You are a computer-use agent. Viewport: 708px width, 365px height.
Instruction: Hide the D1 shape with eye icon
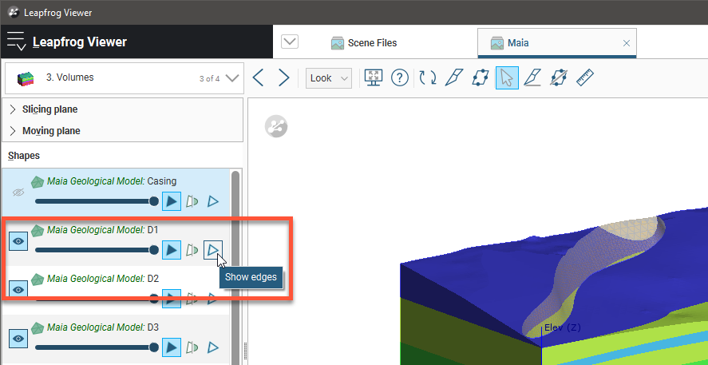click(x=18, y=241)
